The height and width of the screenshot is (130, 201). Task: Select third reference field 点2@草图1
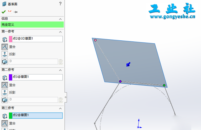coord(37,116)
